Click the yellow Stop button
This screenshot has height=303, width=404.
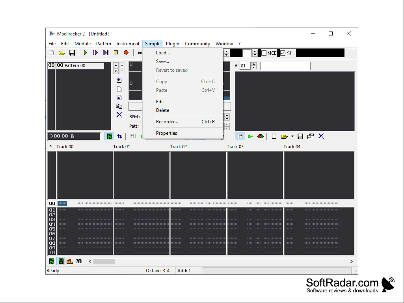(x=116, y=52)
